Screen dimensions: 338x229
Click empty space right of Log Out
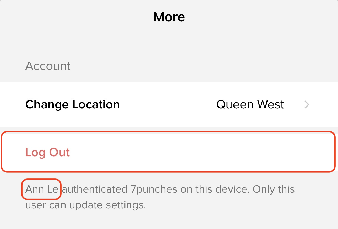(199, 152)
